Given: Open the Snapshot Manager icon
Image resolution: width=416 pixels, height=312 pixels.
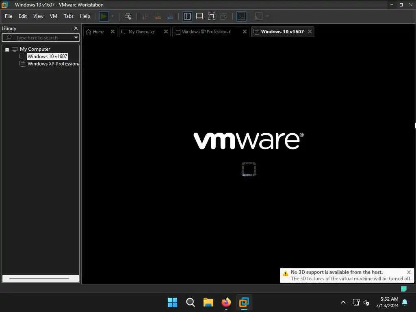Looking at the screenshot, I should (170, 16).
